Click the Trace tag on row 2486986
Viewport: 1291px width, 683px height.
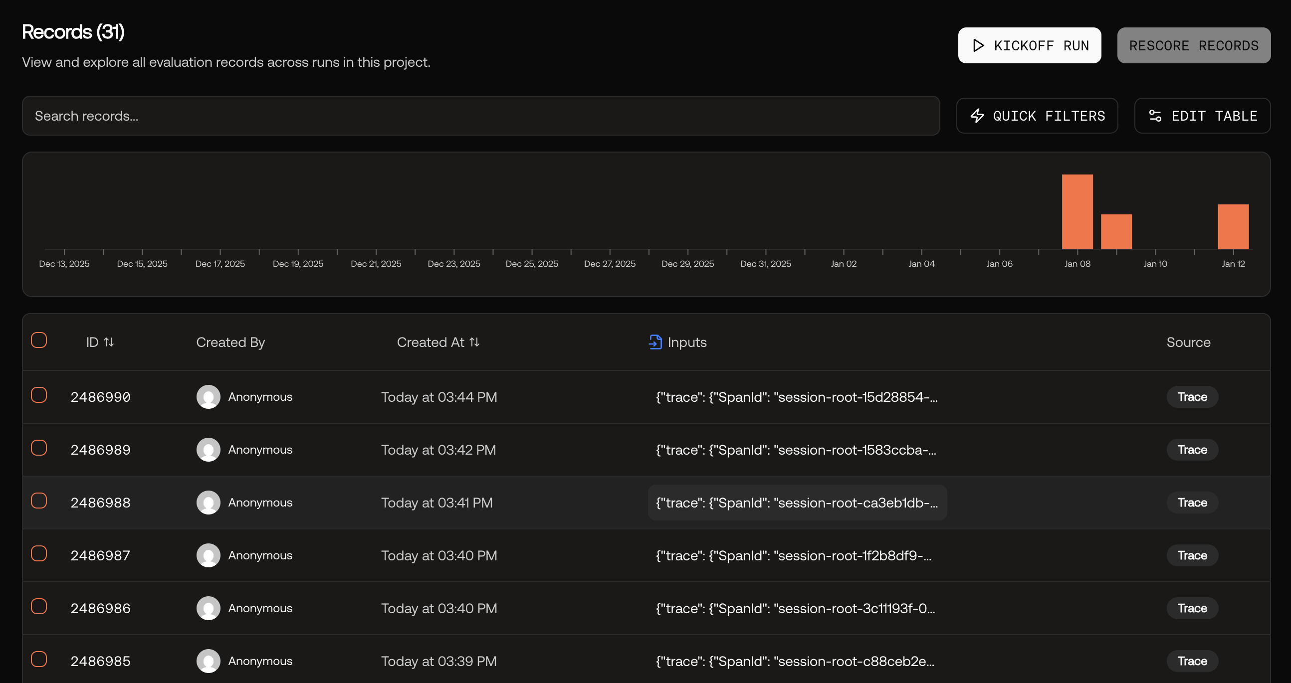(x=1192, y=608)
